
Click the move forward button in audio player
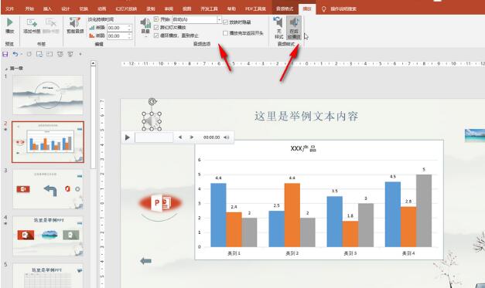click(192, 137)
